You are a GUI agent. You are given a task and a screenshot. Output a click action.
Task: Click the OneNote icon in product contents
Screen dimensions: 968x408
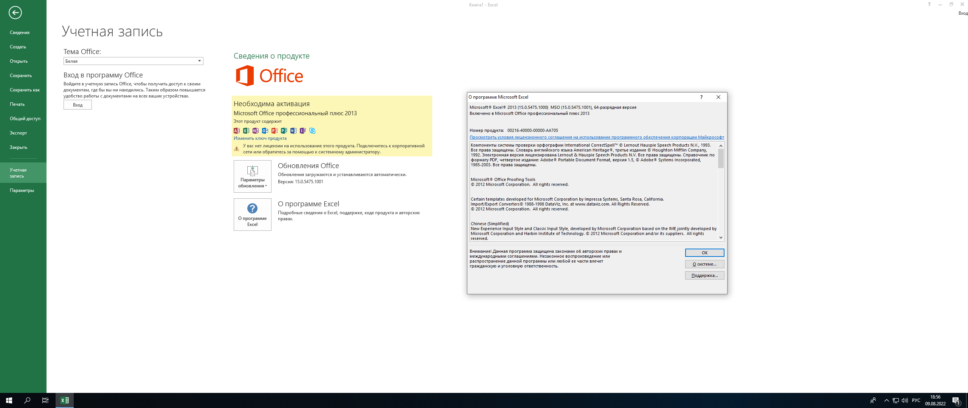(256, 131)
